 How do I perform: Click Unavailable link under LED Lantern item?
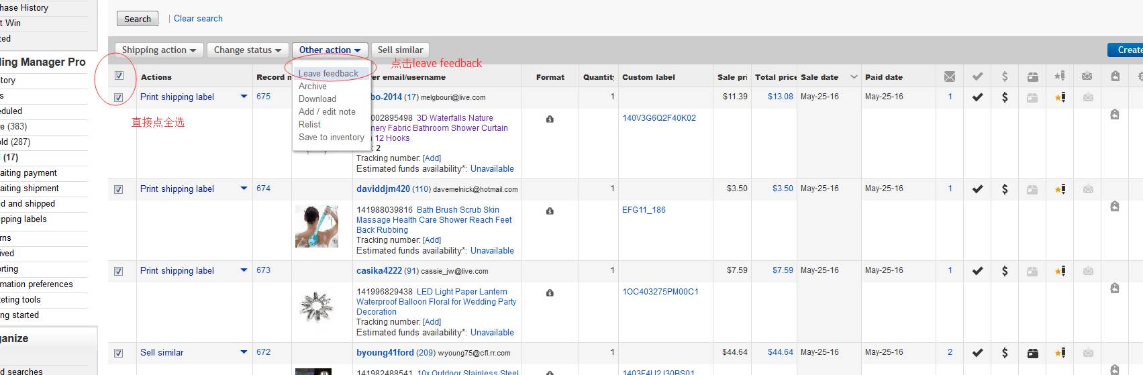(492, 332)
